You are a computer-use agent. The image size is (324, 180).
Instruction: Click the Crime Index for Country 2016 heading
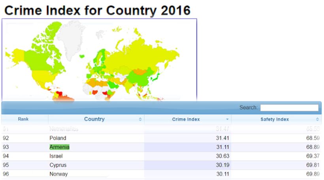97,11
